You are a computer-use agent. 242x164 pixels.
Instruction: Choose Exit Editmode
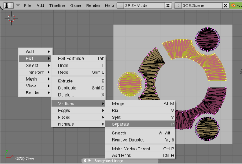tap(79, 58)
